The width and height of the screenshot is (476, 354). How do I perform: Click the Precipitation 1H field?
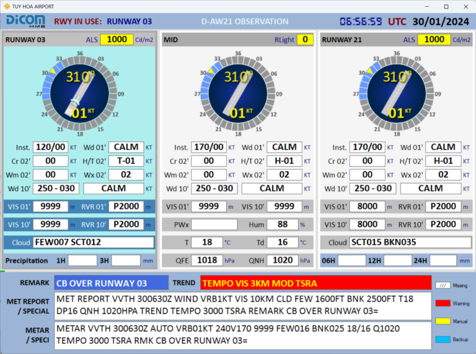click(x=82, y=260)
